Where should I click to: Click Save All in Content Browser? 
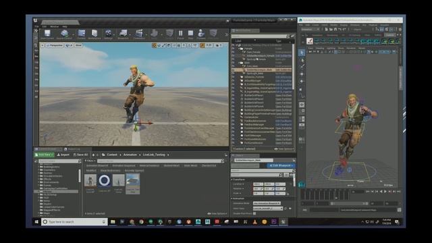(x=80, y=155)
